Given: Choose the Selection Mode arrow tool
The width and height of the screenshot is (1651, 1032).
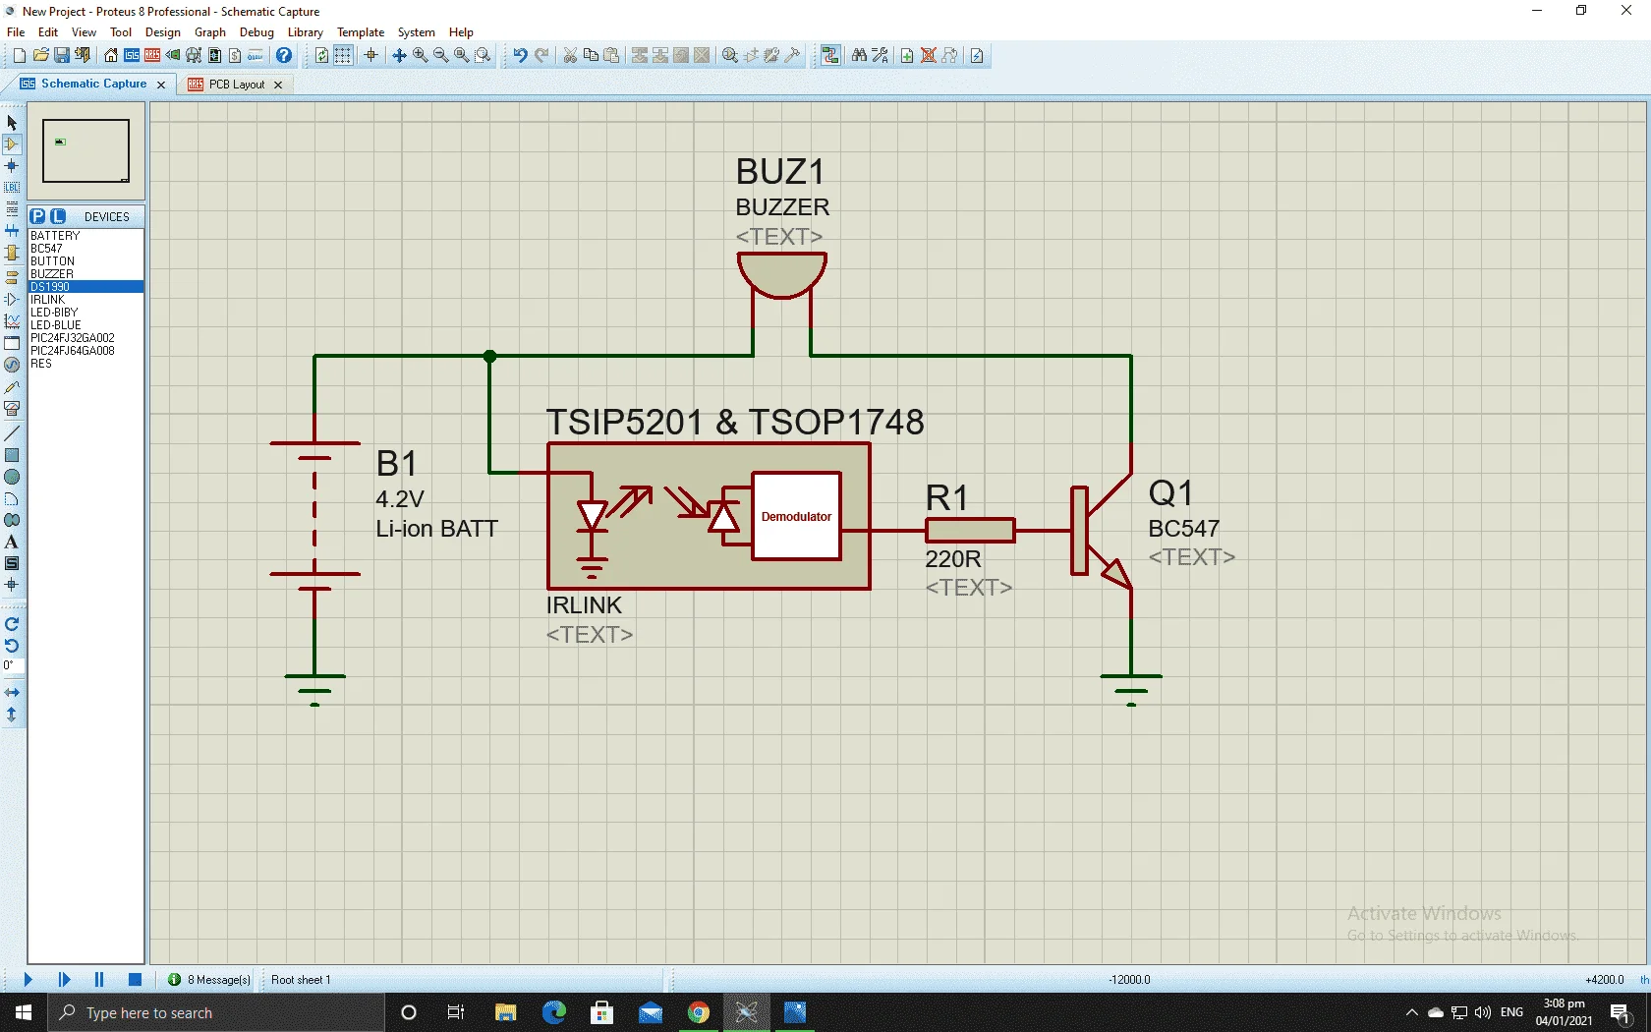Looking at the screenshot, I should coord(12,123).
